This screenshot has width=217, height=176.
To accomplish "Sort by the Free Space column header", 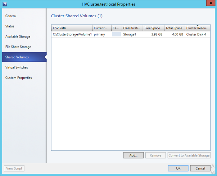I will pyautogui.click(x=153, y=28).
